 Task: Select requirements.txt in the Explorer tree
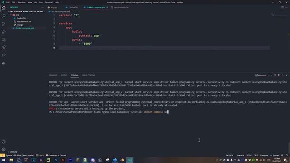coord(27,22)
